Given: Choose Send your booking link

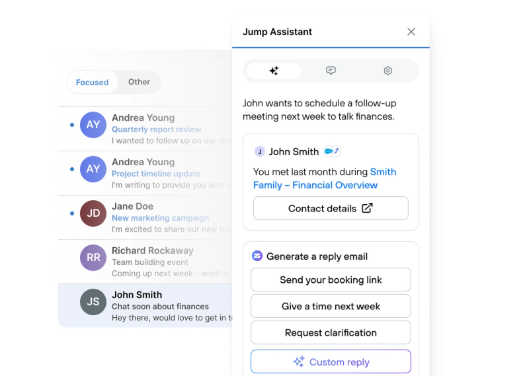Looking at the screenshot, I should tap(331, 280).
